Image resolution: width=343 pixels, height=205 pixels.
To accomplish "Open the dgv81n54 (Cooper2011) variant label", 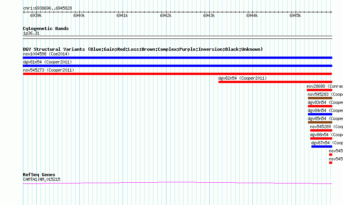I will (x=47, y=62).
